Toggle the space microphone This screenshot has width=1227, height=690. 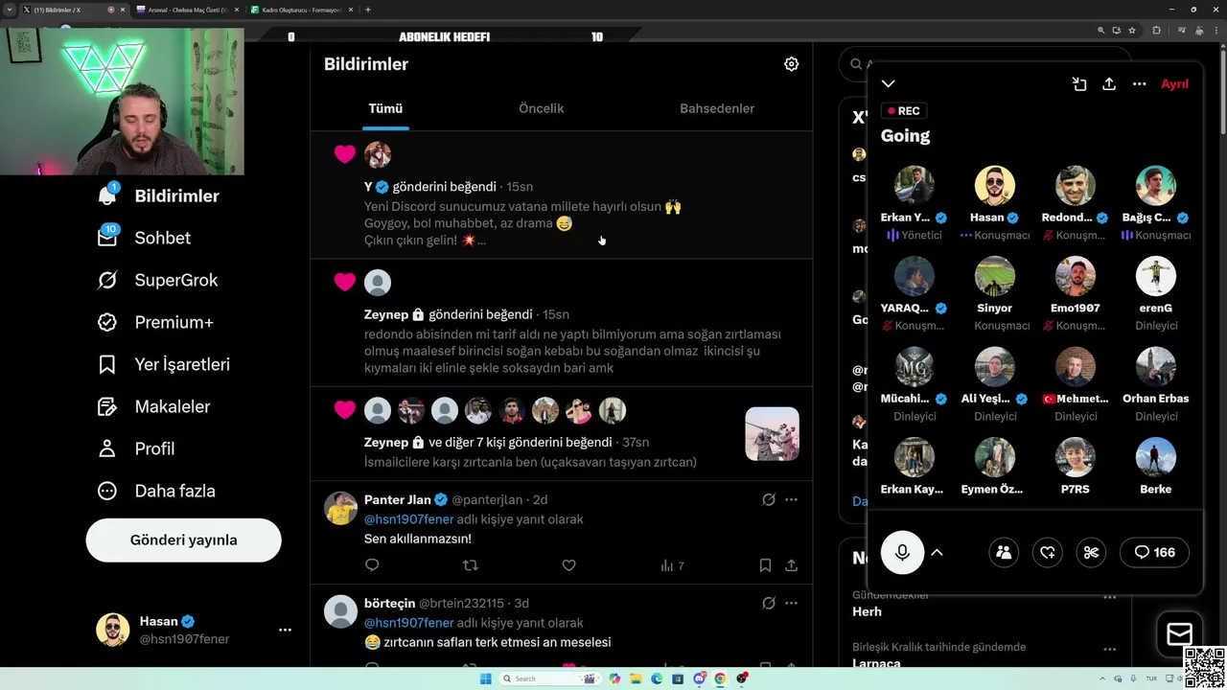click(902, 552)
